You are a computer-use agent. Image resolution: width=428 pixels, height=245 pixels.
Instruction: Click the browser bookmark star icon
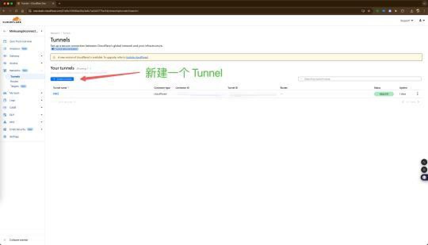click(x=369, y=11)
